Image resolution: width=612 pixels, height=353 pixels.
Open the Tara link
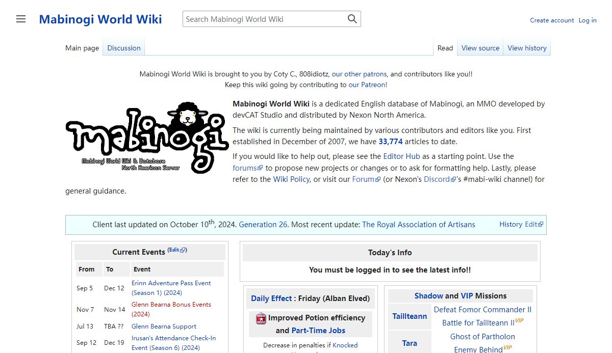coord(410,343)
